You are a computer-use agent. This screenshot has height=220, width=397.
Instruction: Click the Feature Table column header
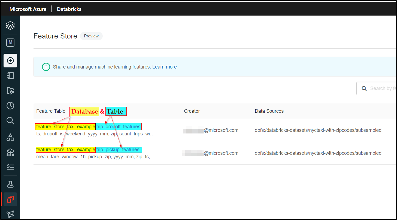51,111
